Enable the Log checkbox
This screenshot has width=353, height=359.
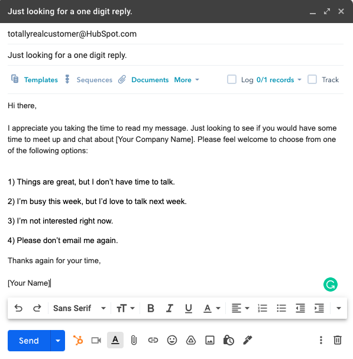coord(232,79)
